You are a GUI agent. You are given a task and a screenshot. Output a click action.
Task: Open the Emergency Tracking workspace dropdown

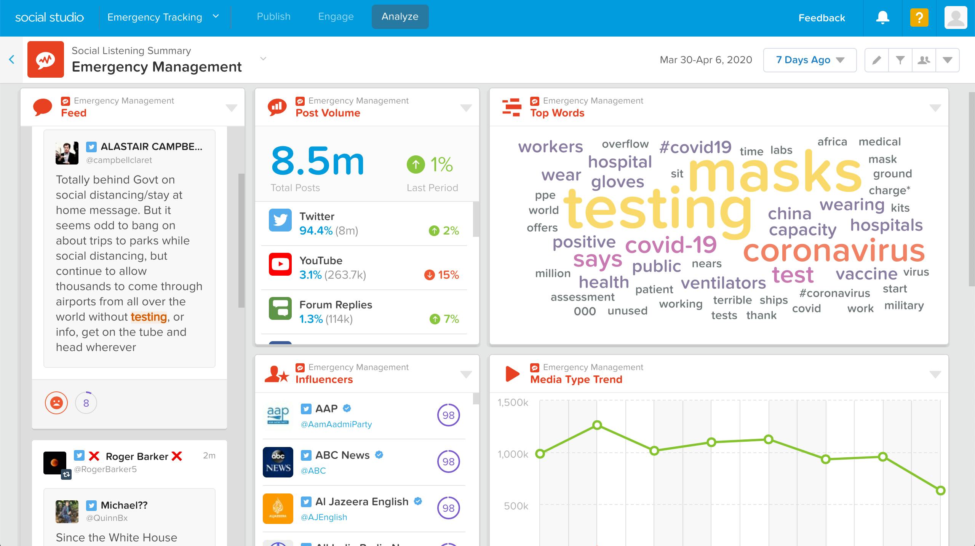163,17
